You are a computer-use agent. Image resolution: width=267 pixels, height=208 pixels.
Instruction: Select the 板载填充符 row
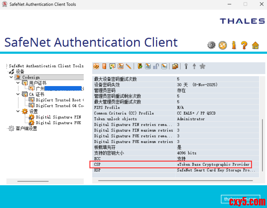176,147
